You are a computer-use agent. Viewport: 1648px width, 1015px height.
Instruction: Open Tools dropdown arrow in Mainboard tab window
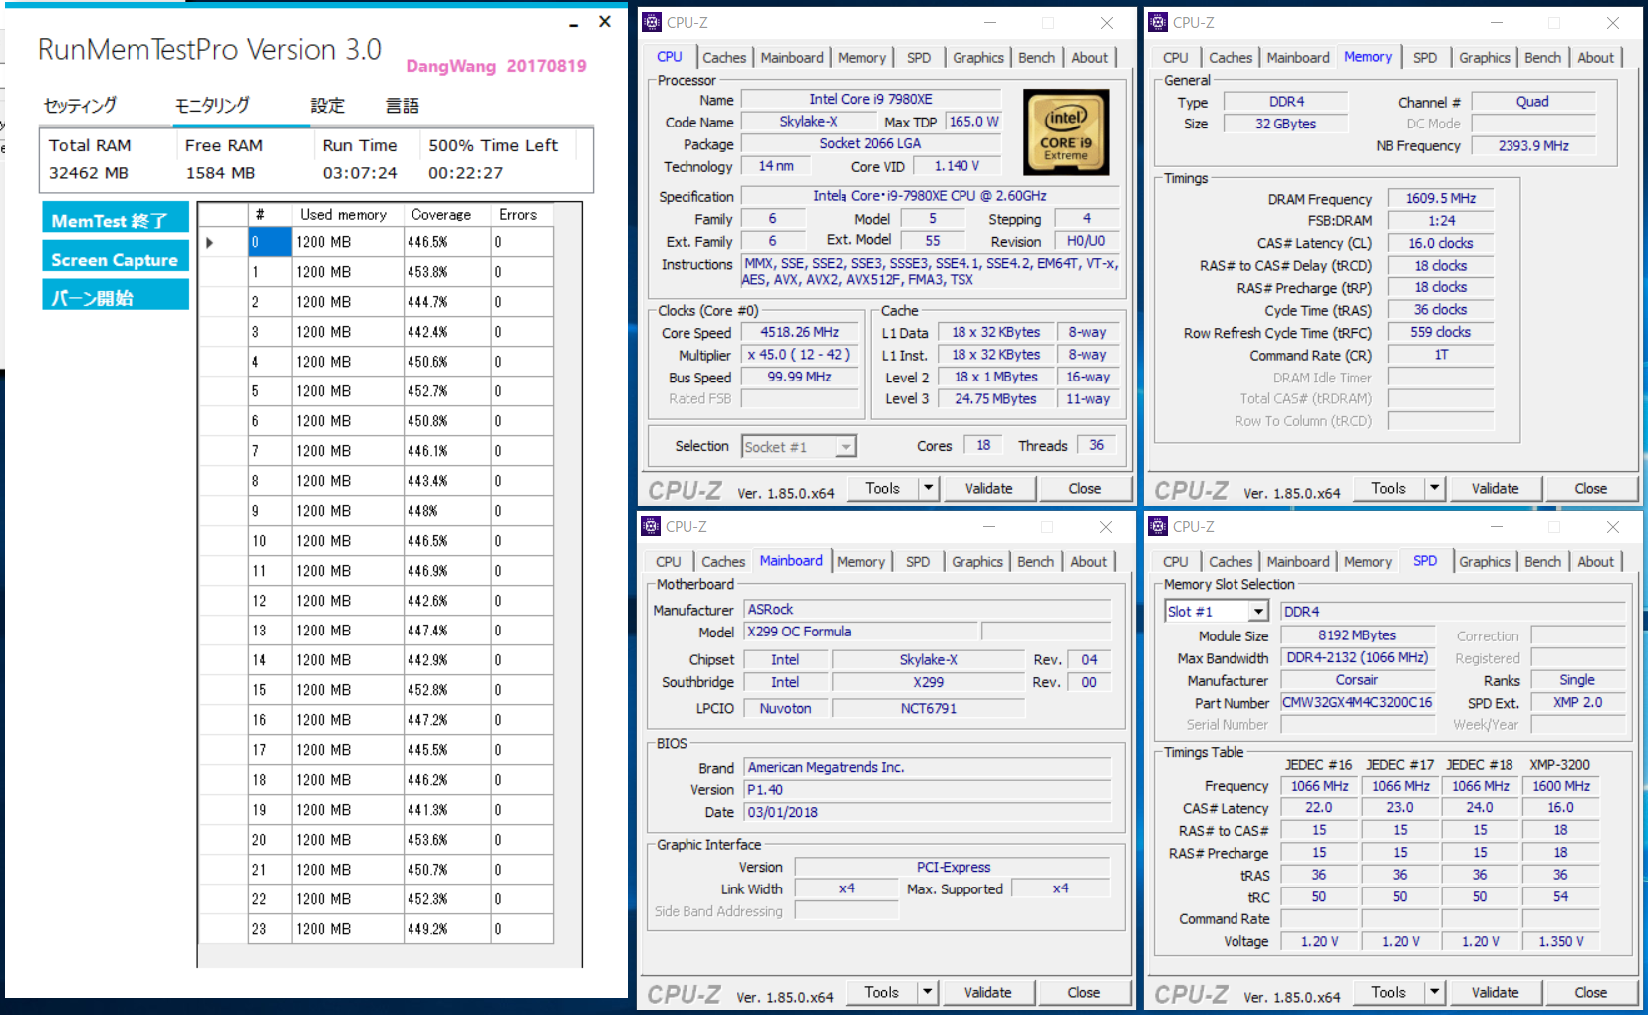[x=928, y=992]
